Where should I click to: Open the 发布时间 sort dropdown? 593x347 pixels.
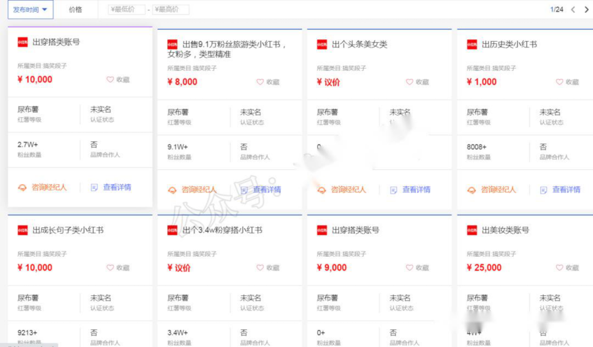31,9
